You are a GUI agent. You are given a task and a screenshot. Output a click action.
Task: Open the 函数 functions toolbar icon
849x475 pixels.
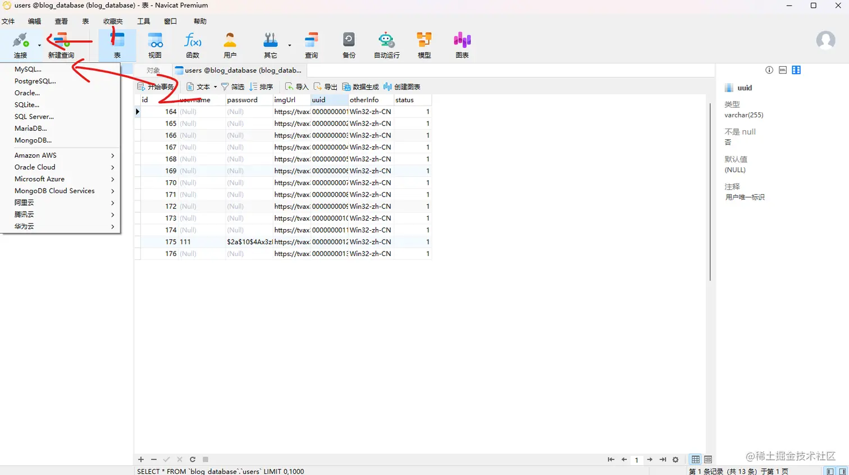pos(193,45)
